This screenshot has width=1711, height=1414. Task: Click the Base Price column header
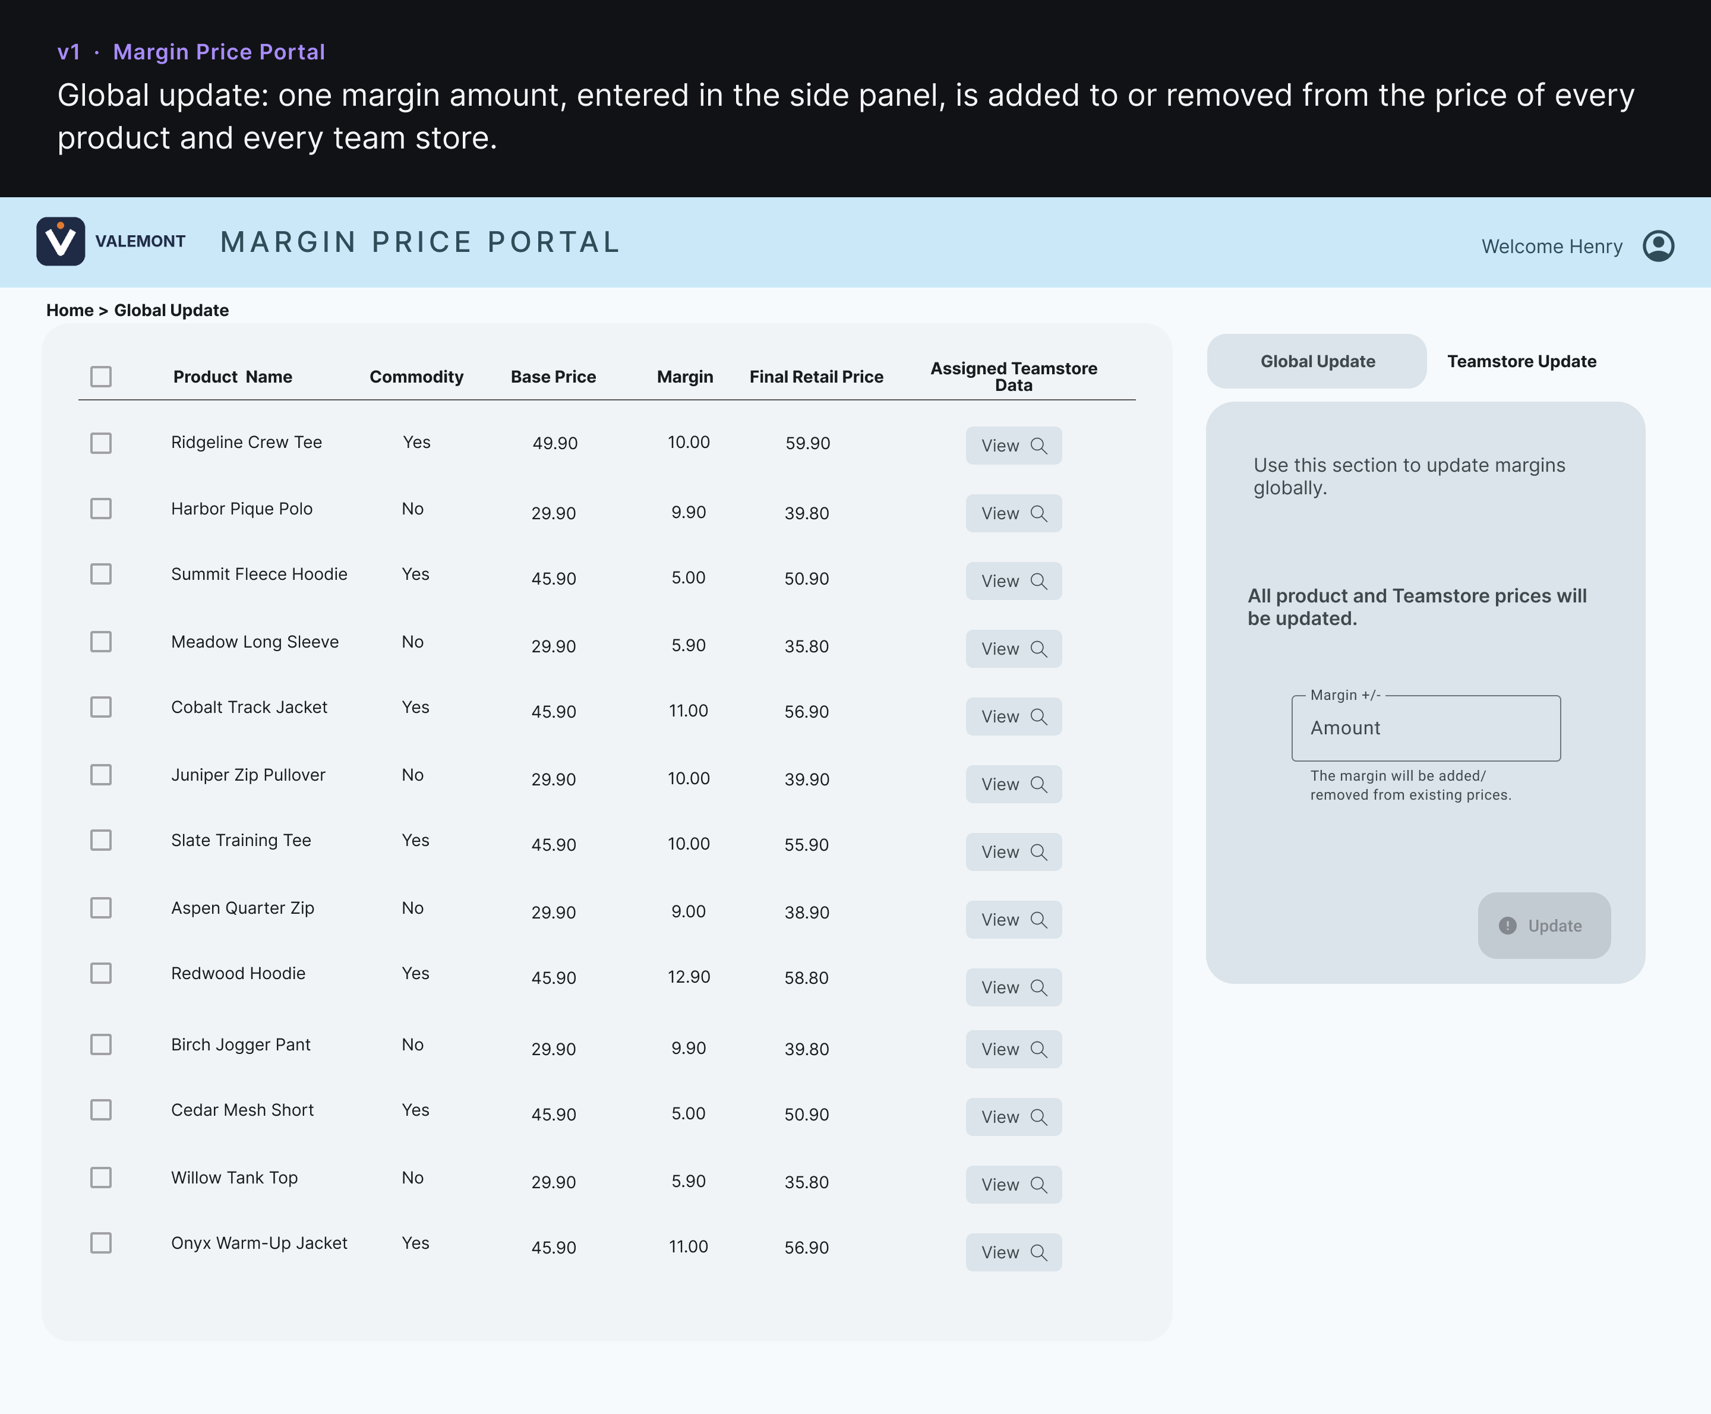[x=553, y=376]
